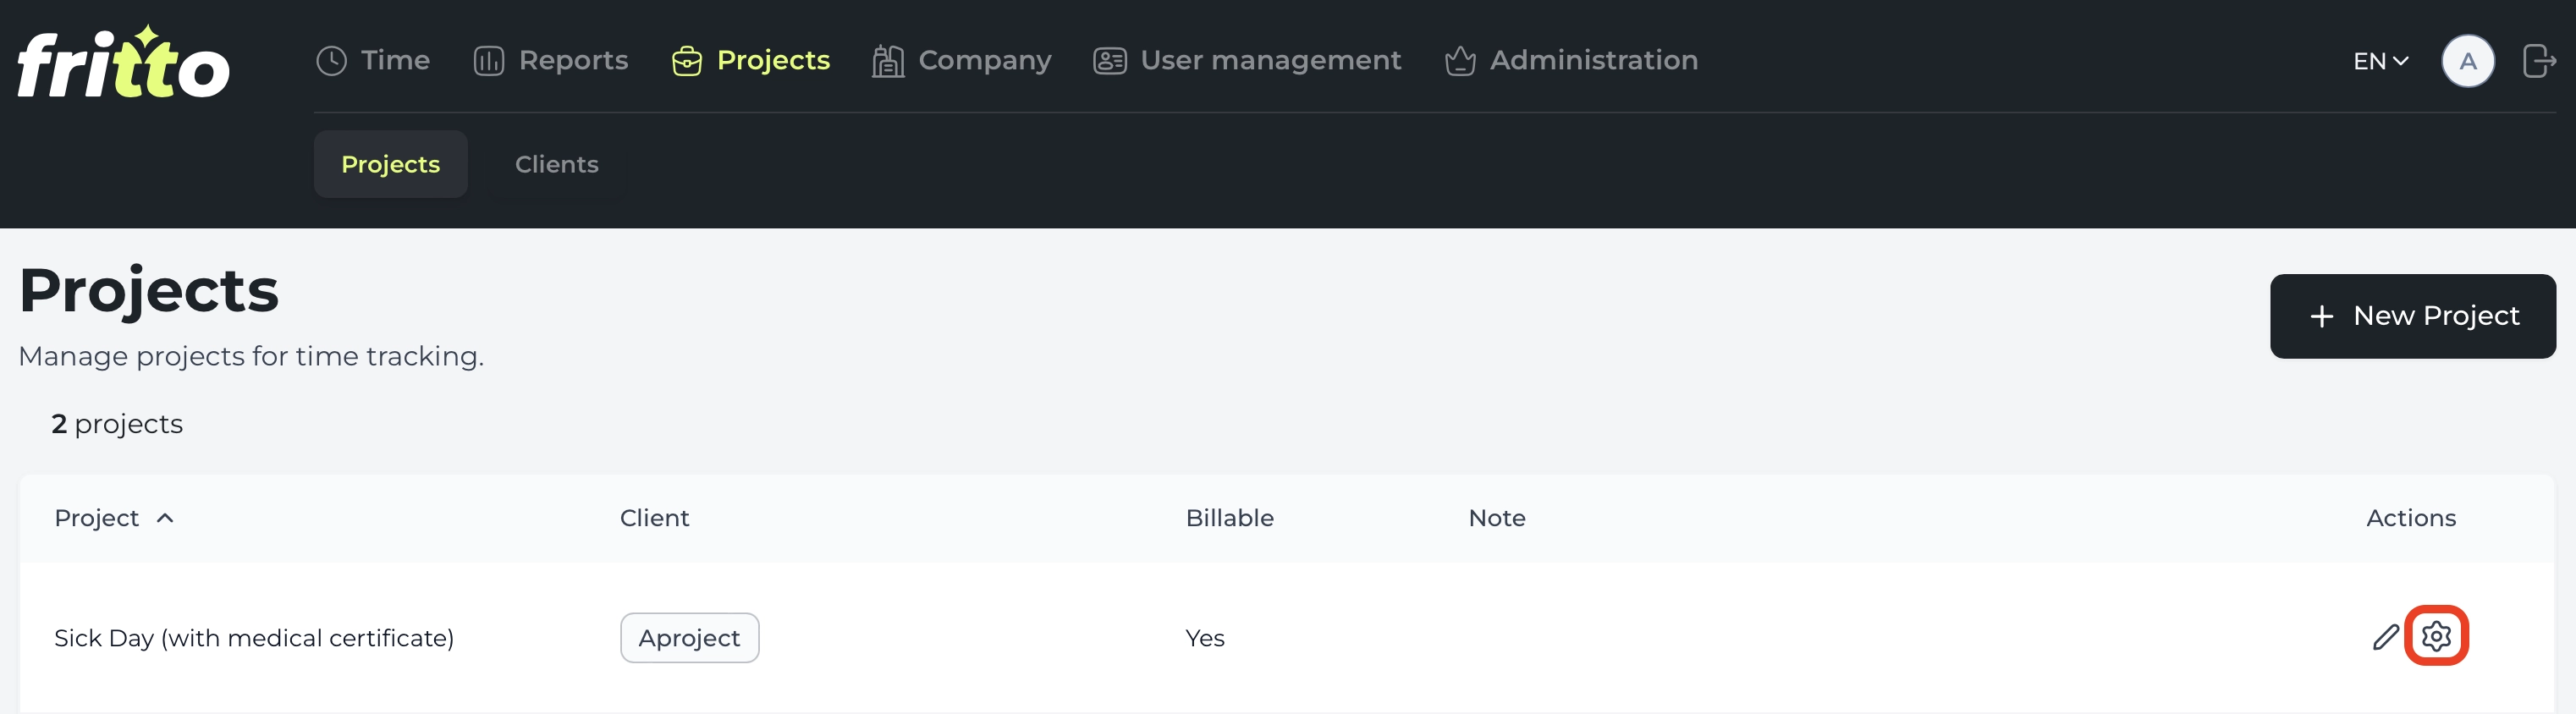Image resolution: width=2576 pixels, height=714 pixels.
Task: Go to User management section
Action: coord(1247,61)
